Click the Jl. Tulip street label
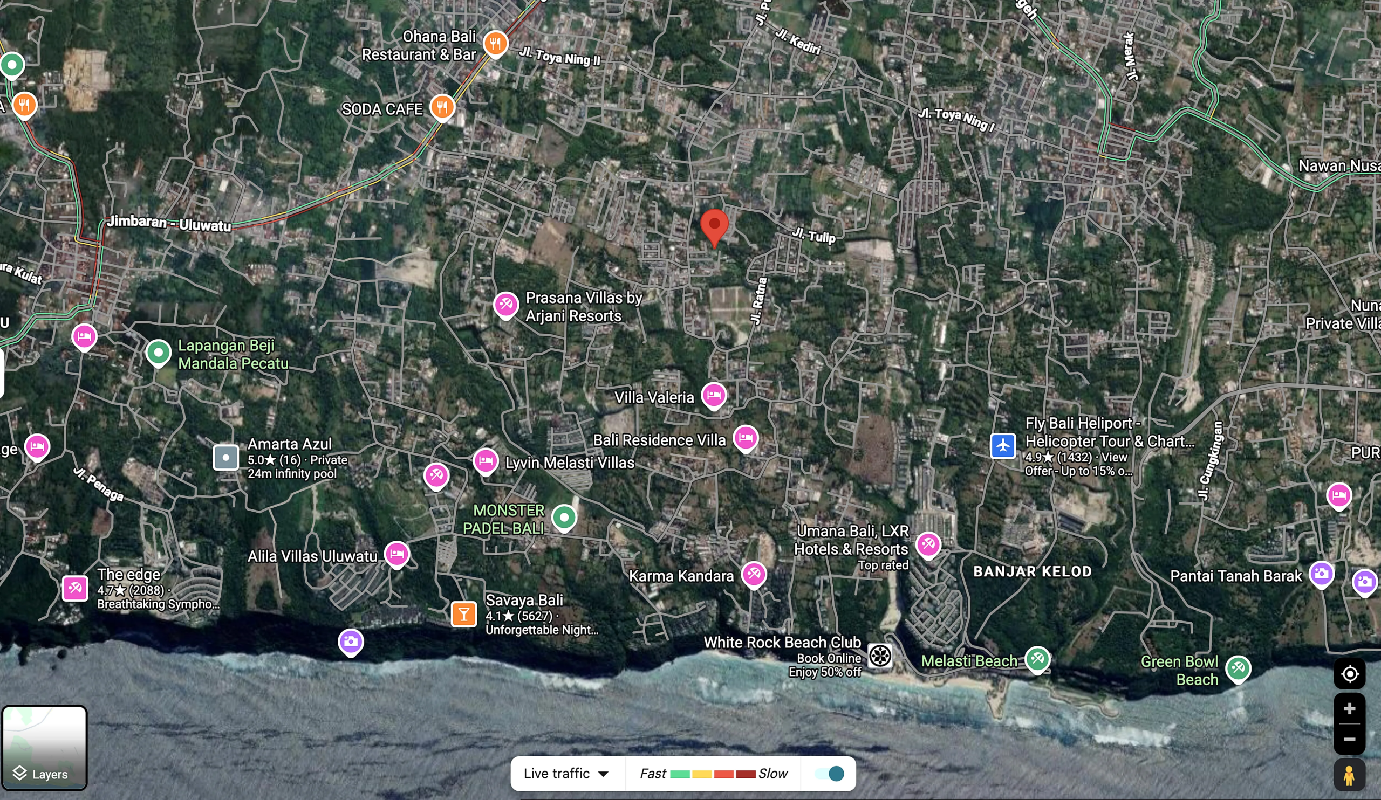This screenshot has height=800, width=1381. point(814,235)
